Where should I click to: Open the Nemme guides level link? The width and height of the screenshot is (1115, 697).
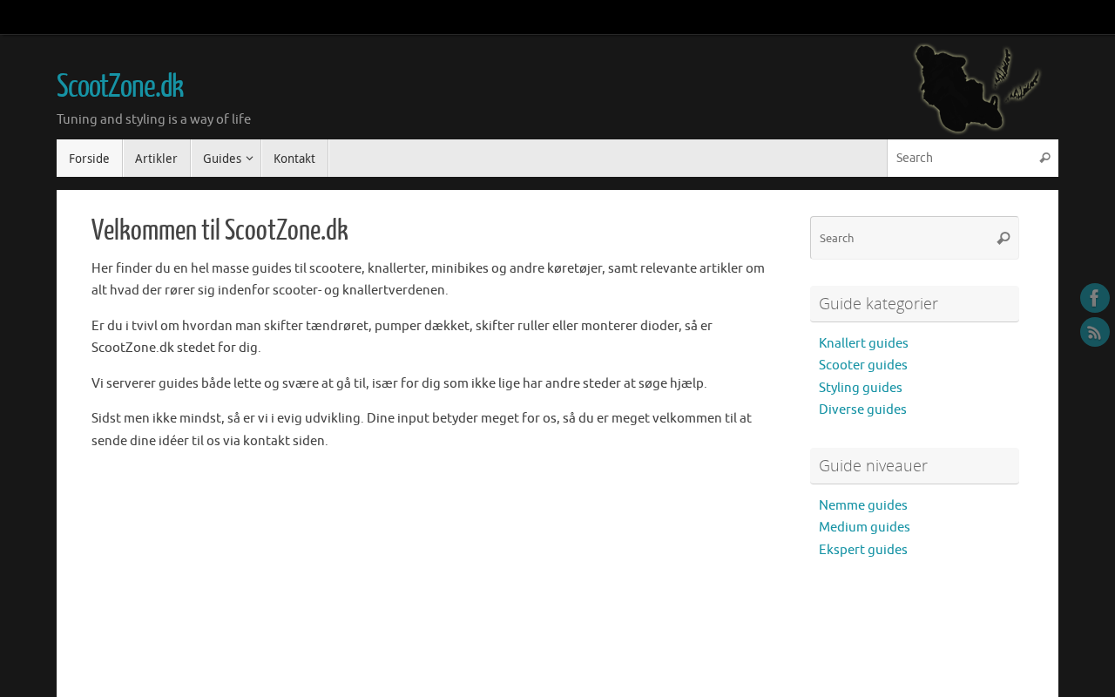863,505
